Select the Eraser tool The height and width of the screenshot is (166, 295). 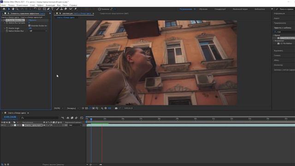click(x=65, y=9)
